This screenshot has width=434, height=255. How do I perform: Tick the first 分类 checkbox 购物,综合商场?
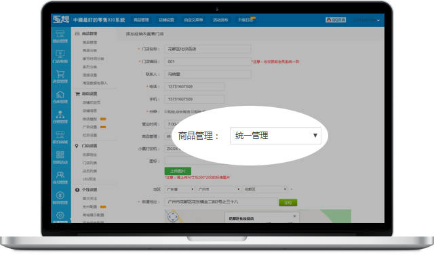pyautogui.click(x=166, y=112)
